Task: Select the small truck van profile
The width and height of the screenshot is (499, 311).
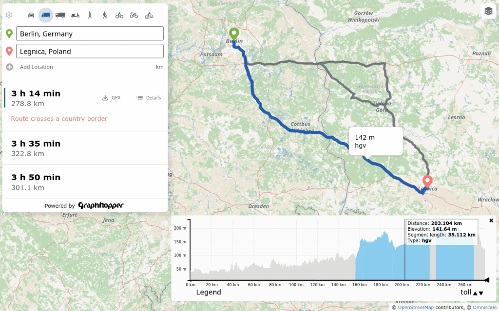Action: 46,15
